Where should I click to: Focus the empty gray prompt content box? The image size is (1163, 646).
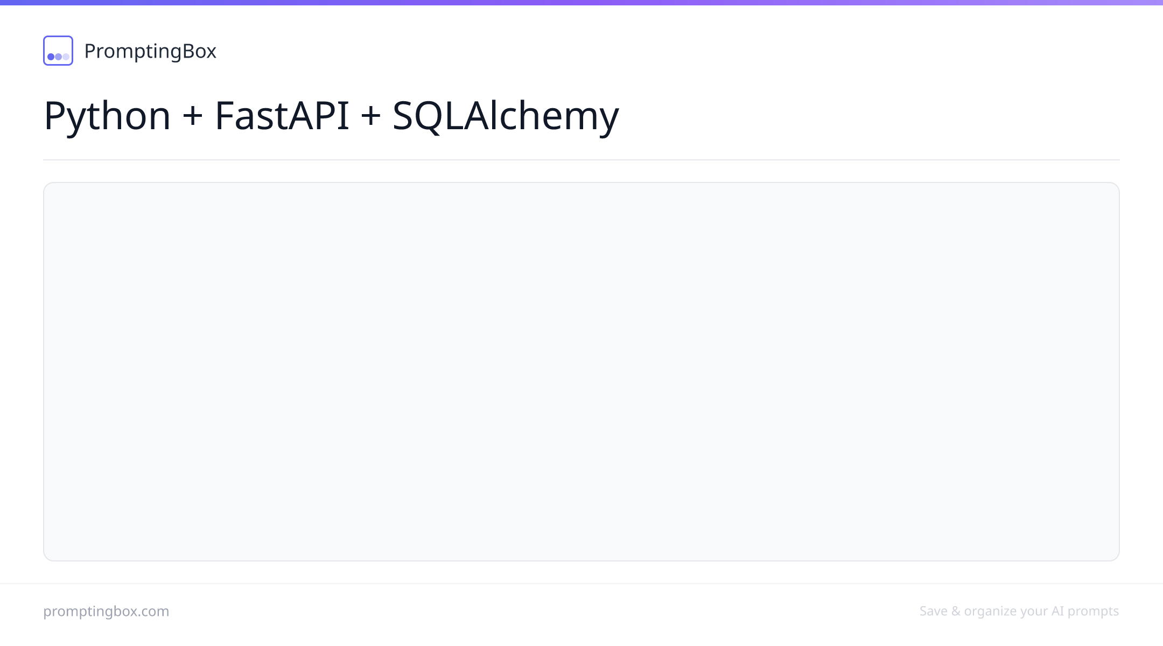[x=581, y=371]
